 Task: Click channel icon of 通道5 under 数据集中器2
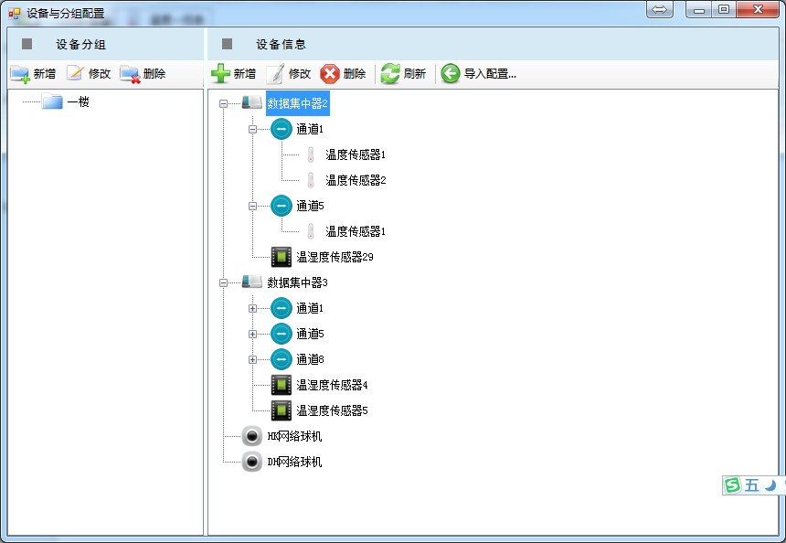coord(281,206)
